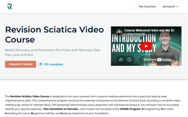Click the bold 'Disc Herniation or Stenosis' text
The width and height of the screenshot is (188, 117).
click(61, 109)
